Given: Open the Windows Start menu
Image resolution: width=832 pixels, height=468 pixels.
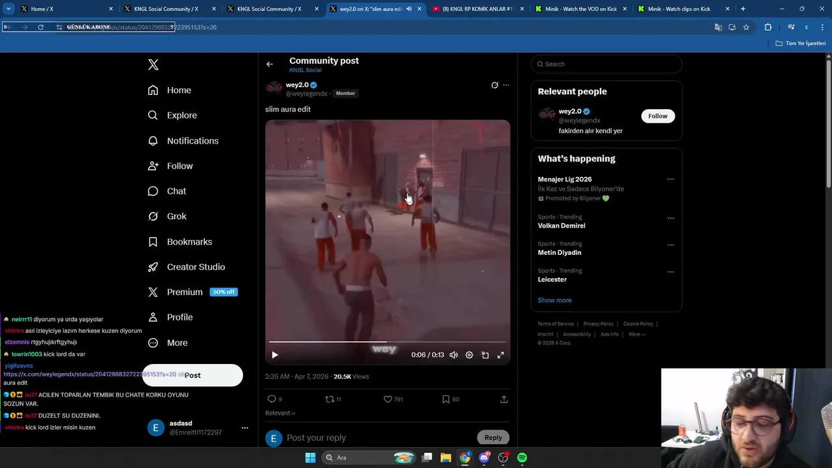Looking at the screenshot, I should (310, 458).
